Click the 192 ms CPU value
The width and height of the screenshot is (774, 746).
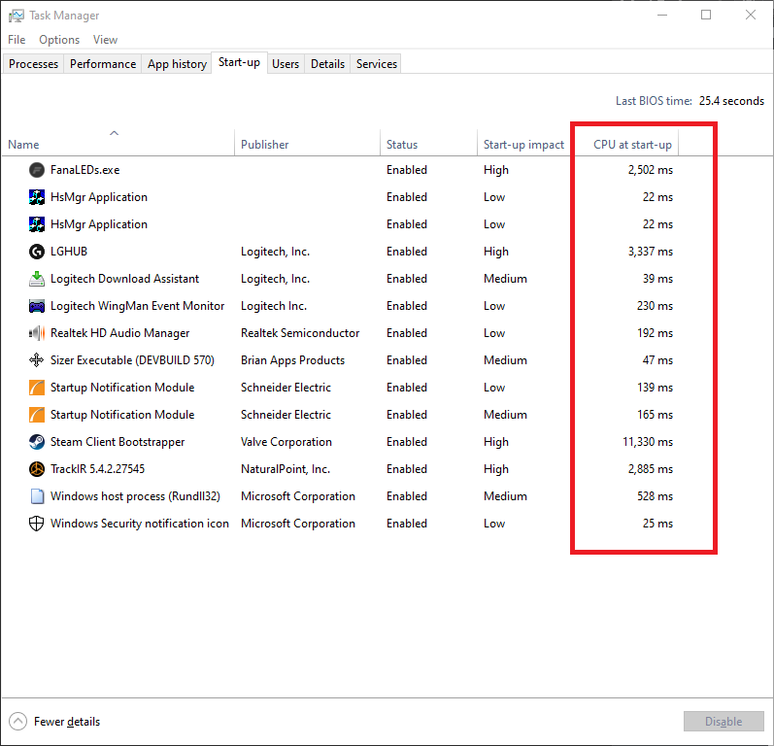[656, 333]
